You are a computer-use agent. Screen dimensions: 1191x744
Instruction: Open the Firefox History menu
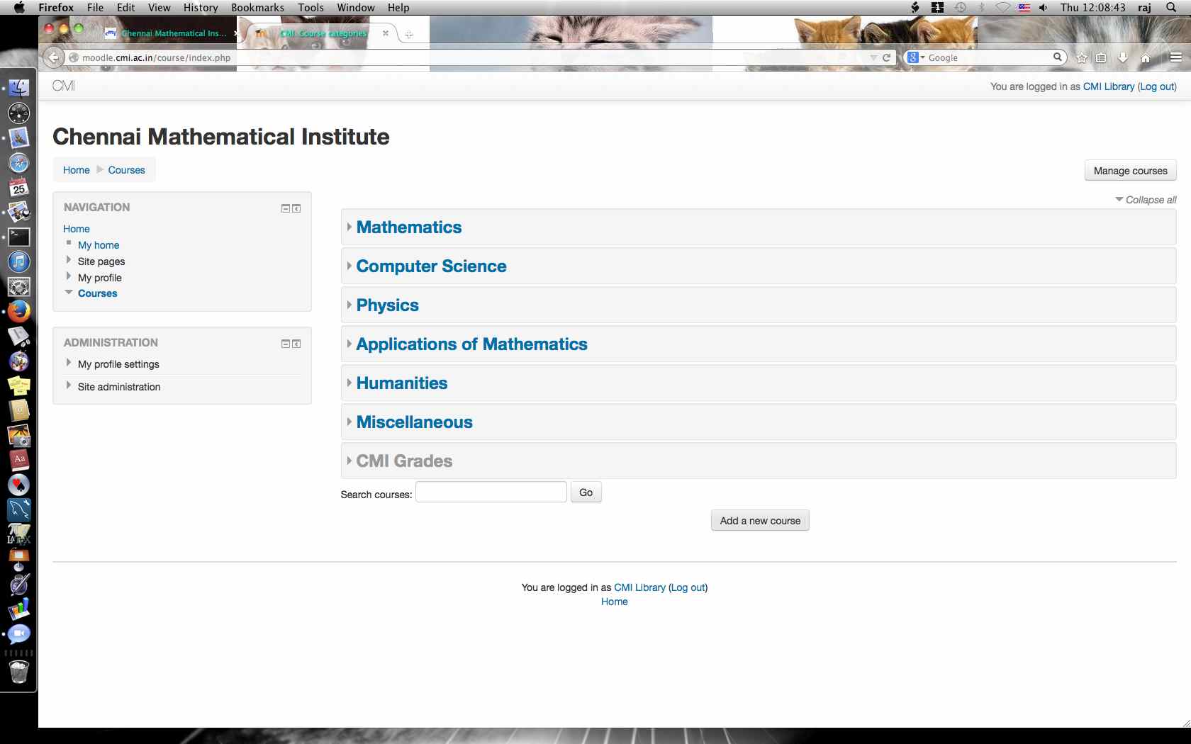coord(201,7)
